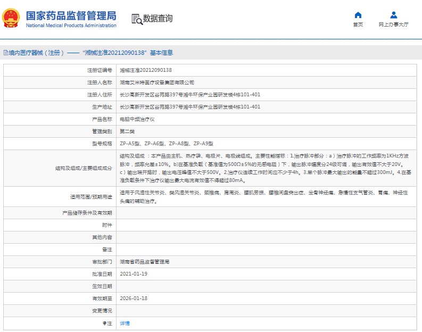Click model specification ZP-A5型、ZP-A6型 value
The image size is (422, 332).
tap(167, 144)
